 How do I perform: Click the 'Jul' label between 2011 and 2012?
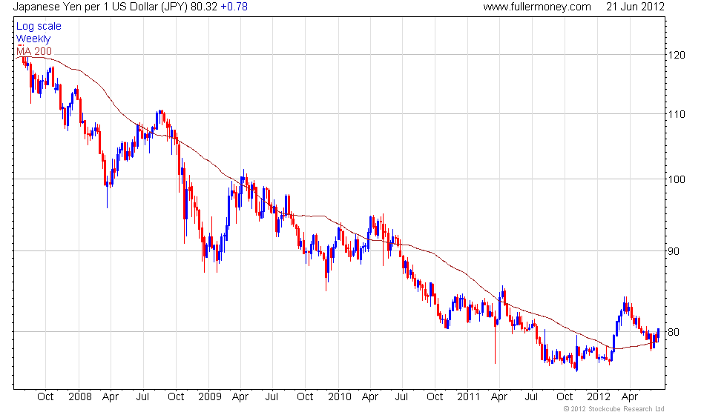tap(531, 397)
